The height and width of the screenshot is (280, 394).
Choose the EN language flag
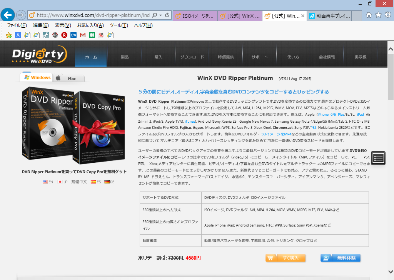point(48,182)
